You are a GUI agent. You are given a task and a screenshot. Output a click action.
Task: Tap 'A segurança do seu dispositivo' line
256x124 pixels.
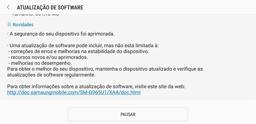pyautogui.click(x=61, y=34)
